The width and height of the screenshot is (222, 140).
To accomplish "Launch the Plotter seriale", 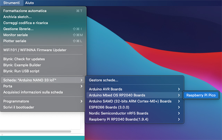I will (x=15, y=41).
